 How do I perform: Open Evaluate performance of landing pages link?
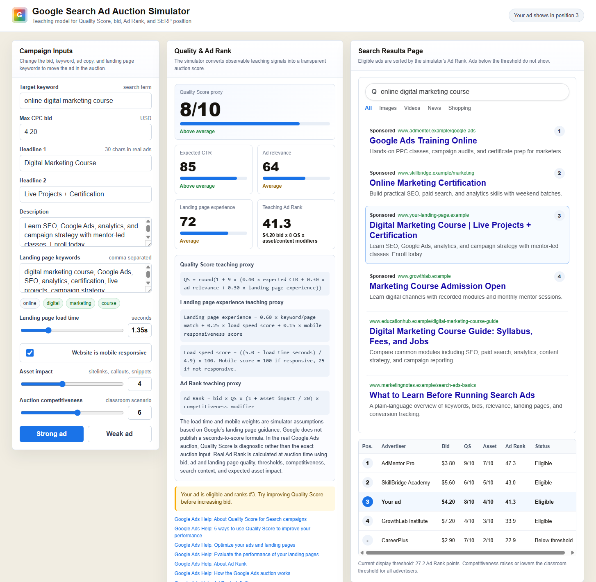point(246,555)
